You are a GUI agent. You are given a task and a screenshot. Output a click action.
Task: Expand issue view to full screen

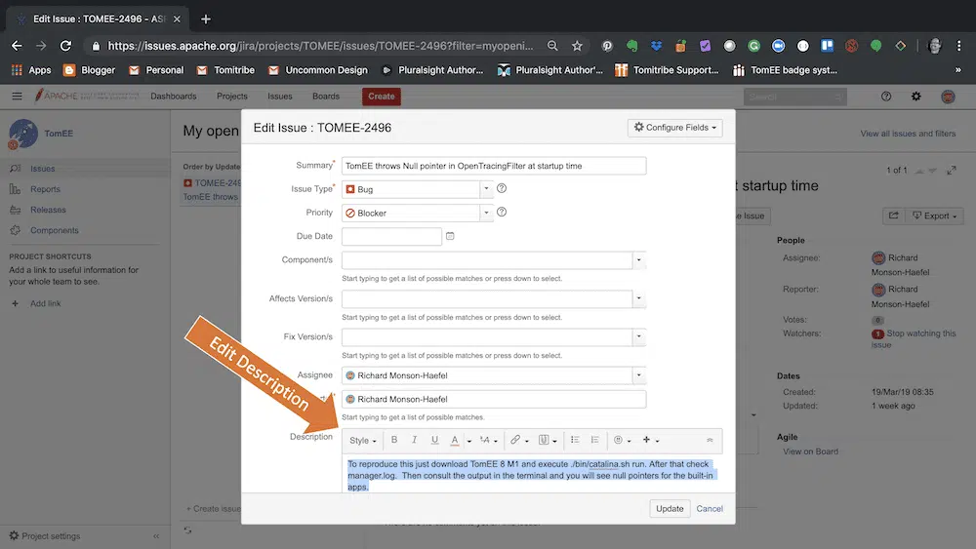pos(952,171)
